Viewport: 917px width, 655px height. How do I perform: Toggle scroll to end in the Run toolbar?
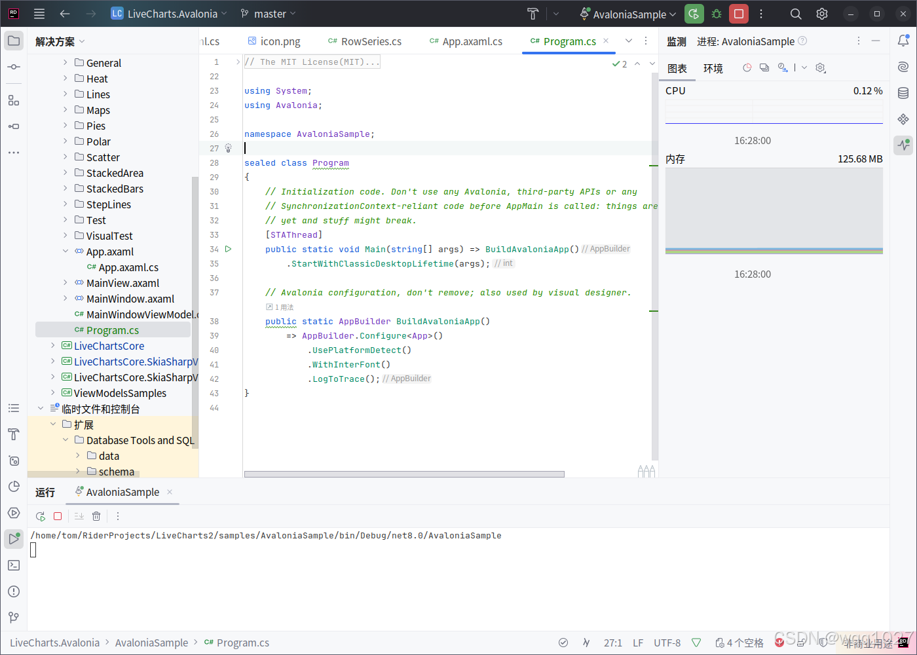(79, 516)
